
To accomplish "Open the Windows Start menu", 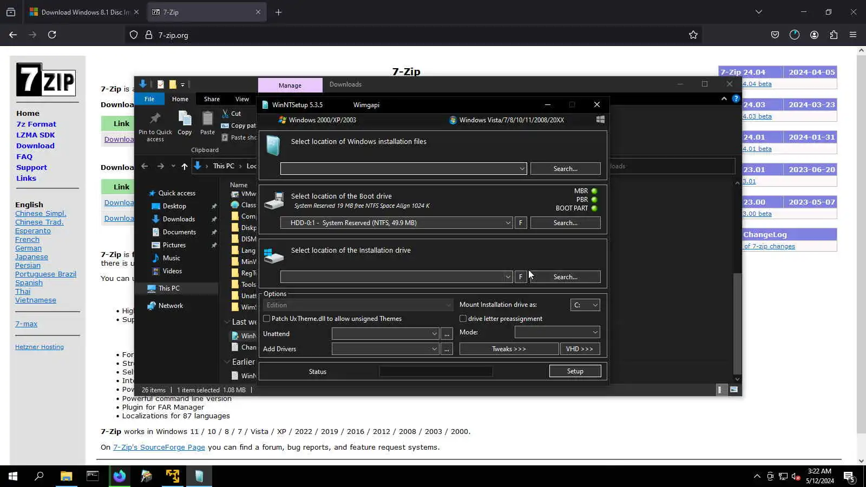I will [x=13, y=476].
